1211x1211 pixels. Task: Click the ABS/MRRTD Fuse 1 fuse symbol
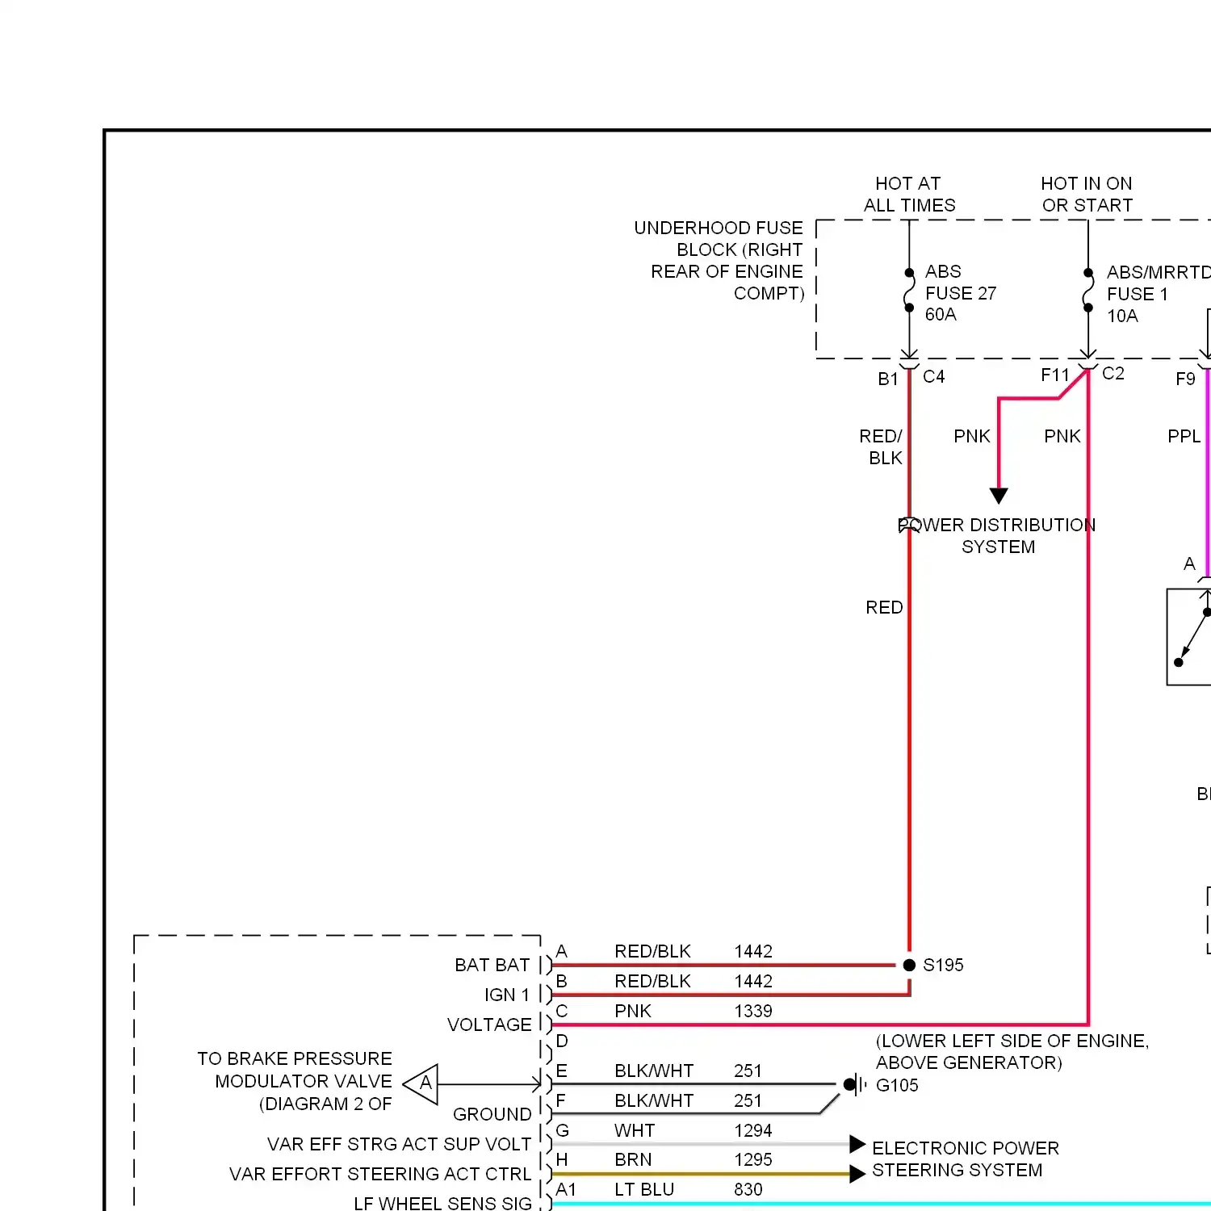click(1087, 291)
